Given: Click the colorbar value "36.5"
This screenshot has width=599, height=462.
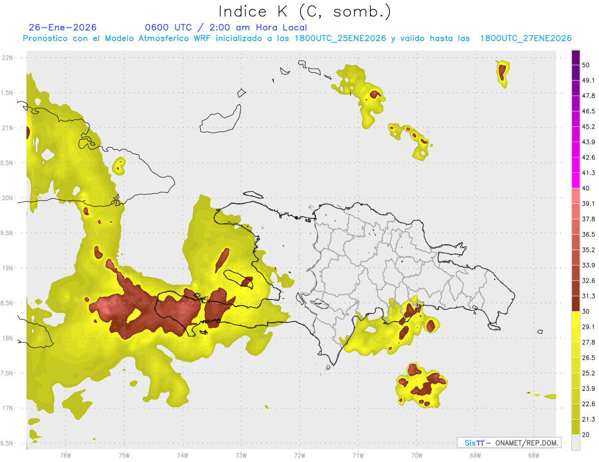Looking at the screenshot, I should pyautogui.click(x=589, y=234).
